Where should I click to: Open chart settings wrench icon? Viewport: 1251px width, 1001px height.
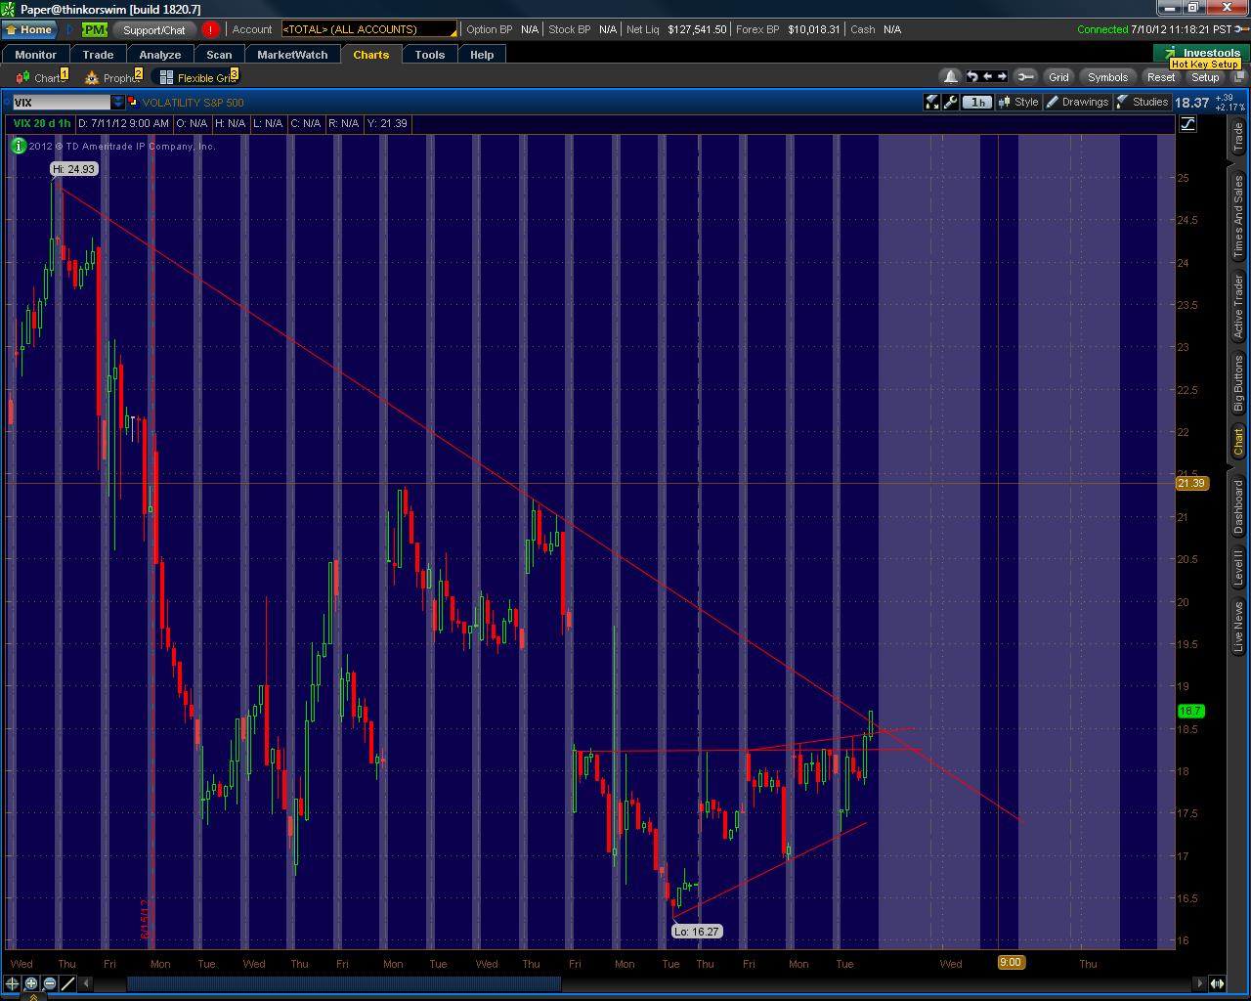coord(950,102)
